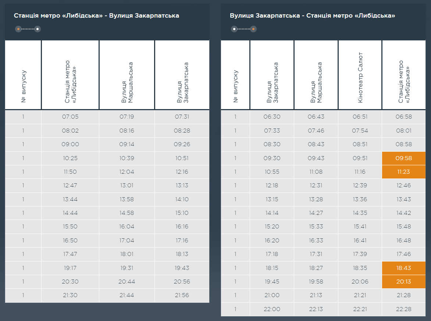
Task: Click the 16:04 Вулиця Маршальська time
Action: pyautogui.click(x=127, y=227)
